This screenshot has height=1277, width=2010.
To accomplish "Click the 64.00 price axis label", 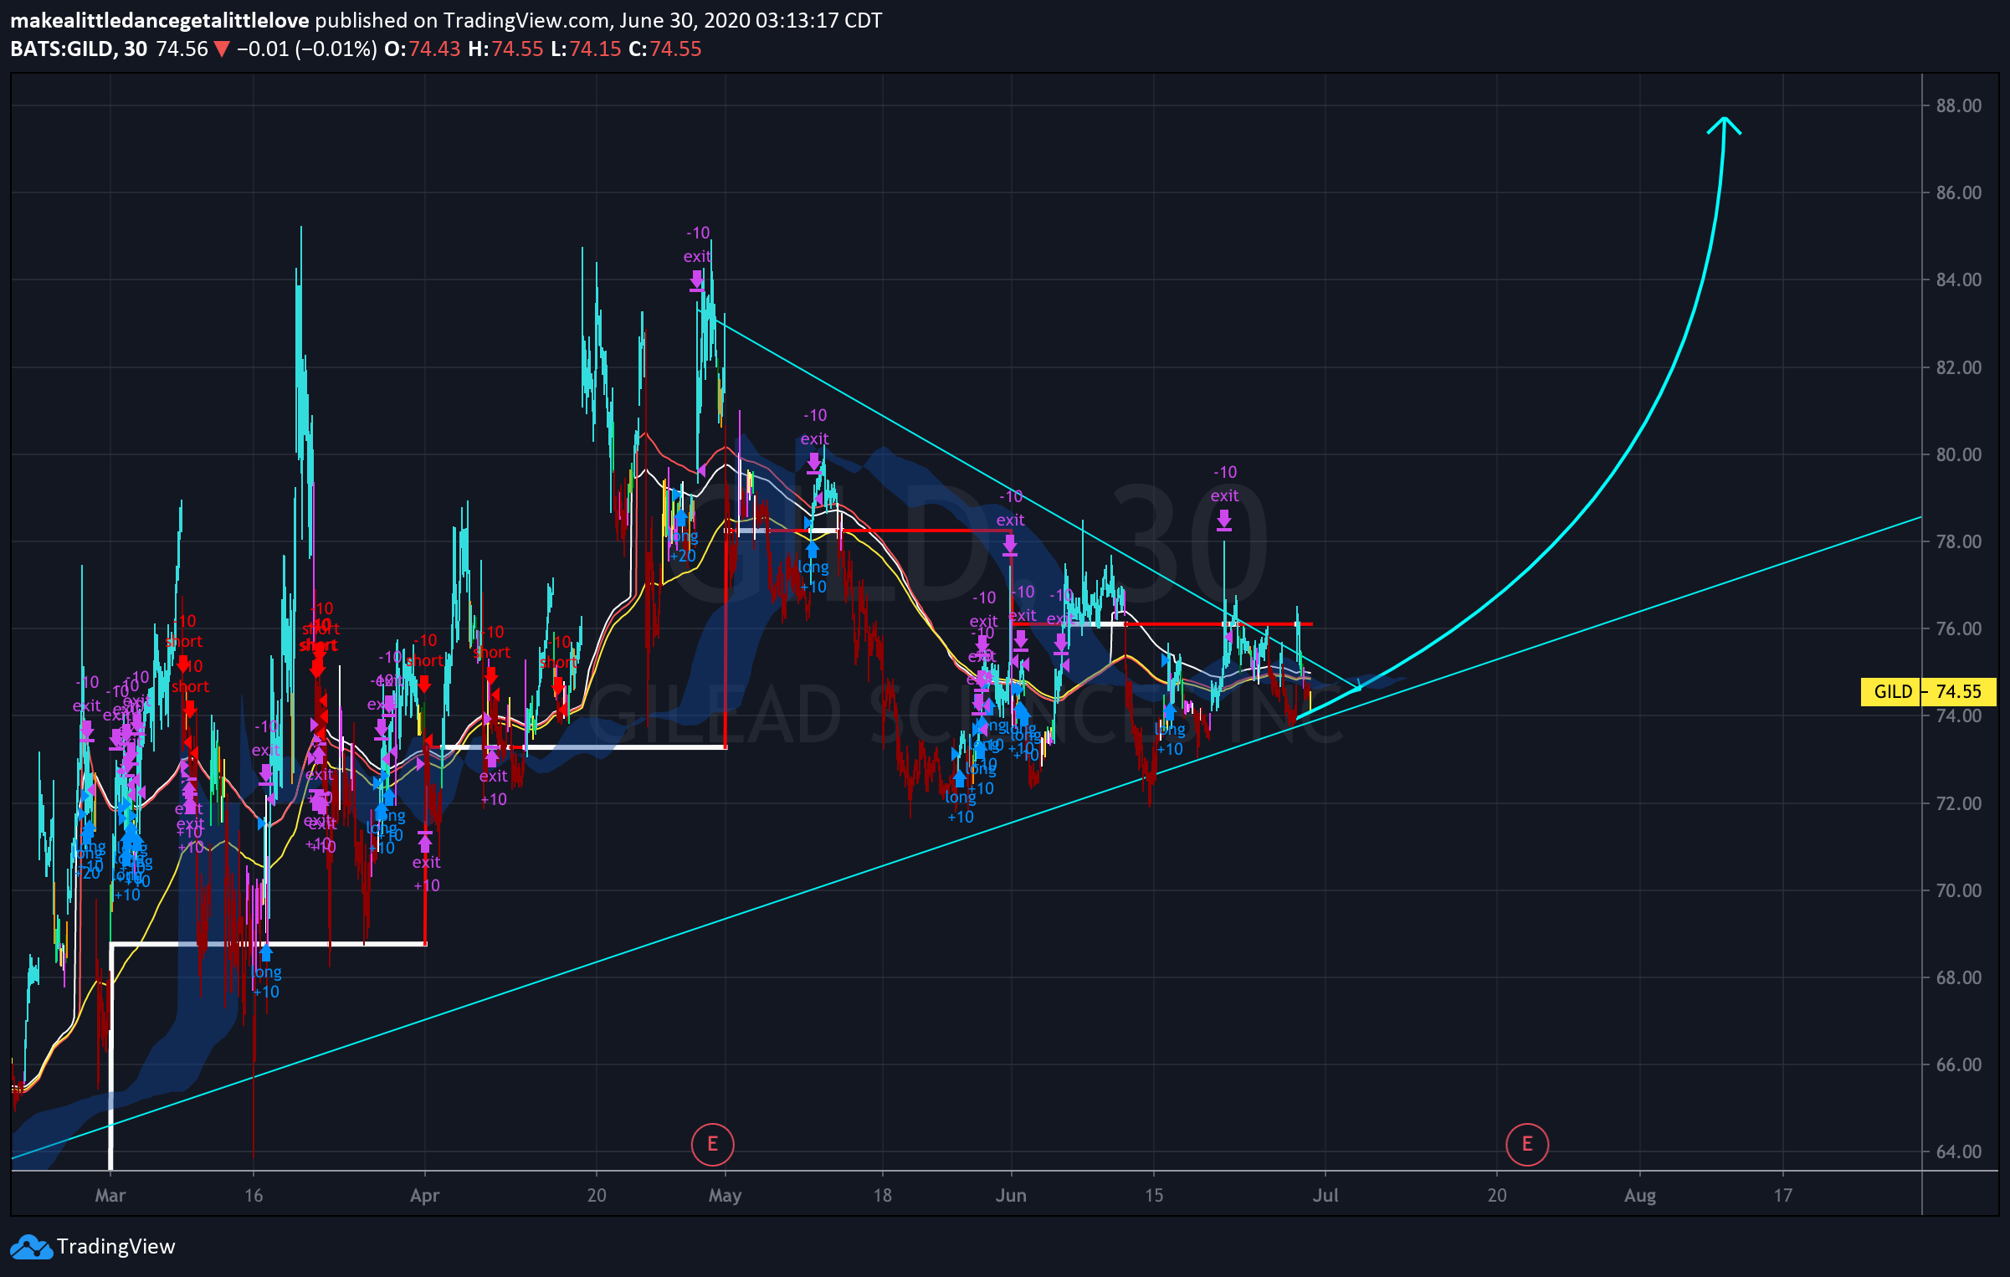I will point(1958,1151).
